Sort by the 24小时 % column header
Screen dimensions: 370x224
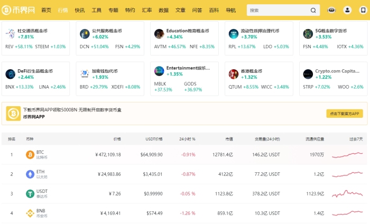click(x=186, y=139)
